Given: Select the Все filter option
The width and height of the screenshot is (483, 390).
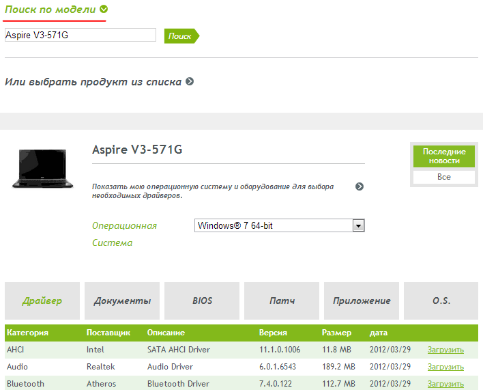Looking at the screenshot, I should click(x=444, y=177).
